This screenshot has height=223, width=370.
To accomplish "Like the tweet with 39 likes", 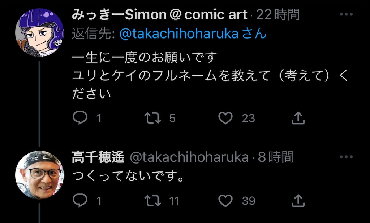I will coord(225,200).
